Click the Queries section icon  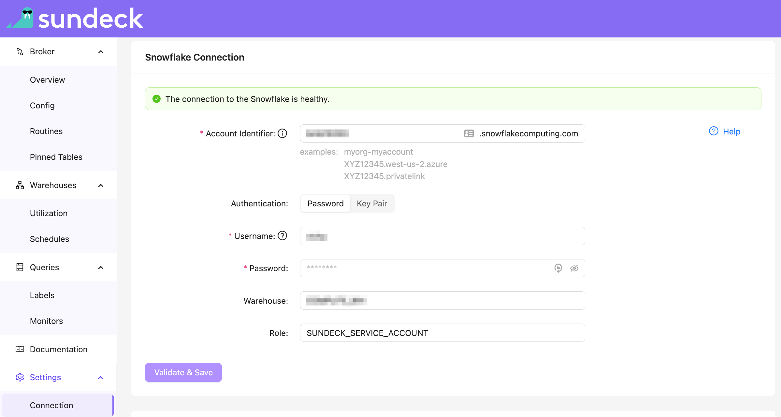20,267
